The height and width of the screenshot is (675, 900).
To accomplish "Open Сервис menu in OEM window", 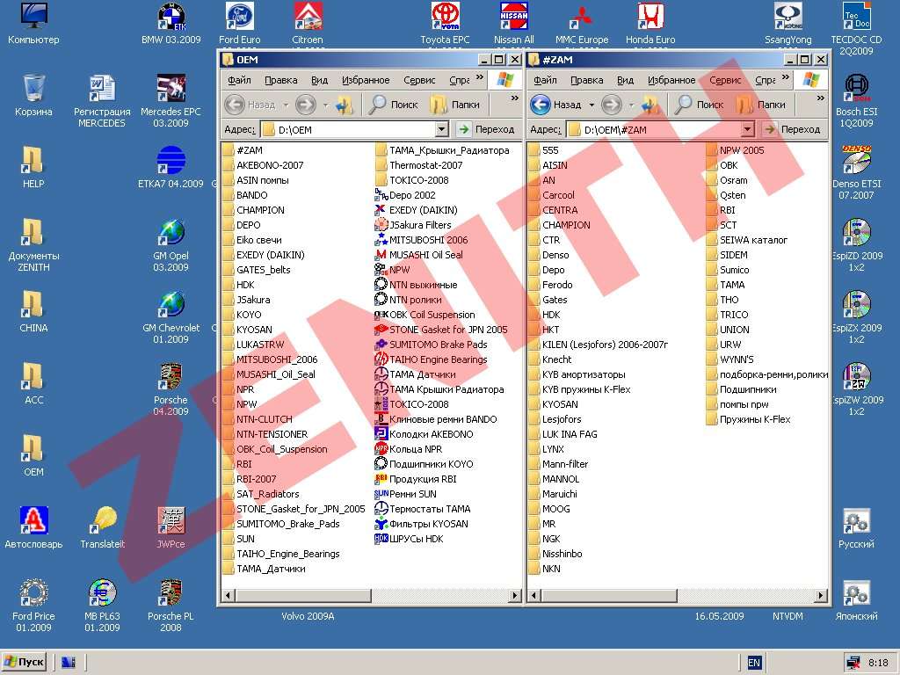I will click(419, 80).
